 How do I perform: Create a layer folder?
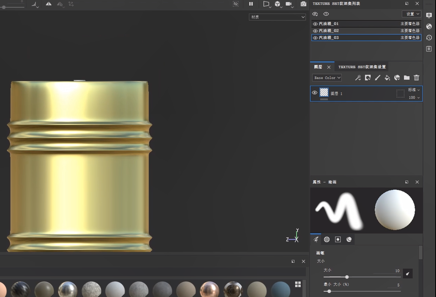click(x=407, y=78)
